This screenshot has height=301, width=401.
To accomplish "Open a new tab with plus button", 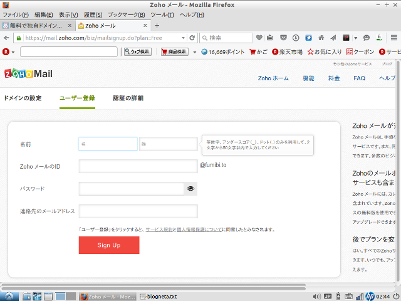I will coord(157,26).
